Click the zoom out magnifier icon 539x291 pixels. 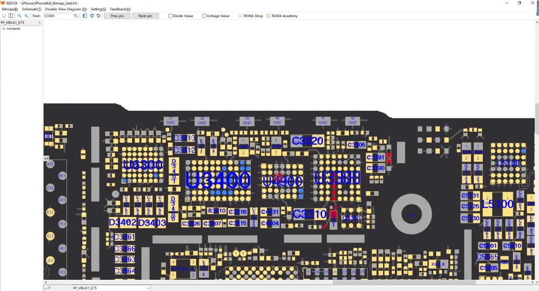pos(19,16)
